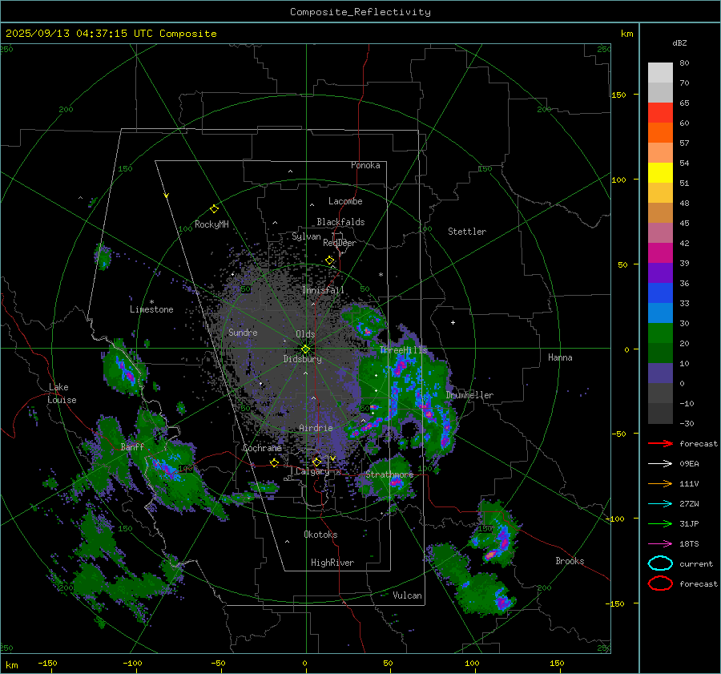The width and height of the screenshot is (721, 674).
Task: Click the RockyMH label
Action: pyautogui.click(x=211, y=224)
